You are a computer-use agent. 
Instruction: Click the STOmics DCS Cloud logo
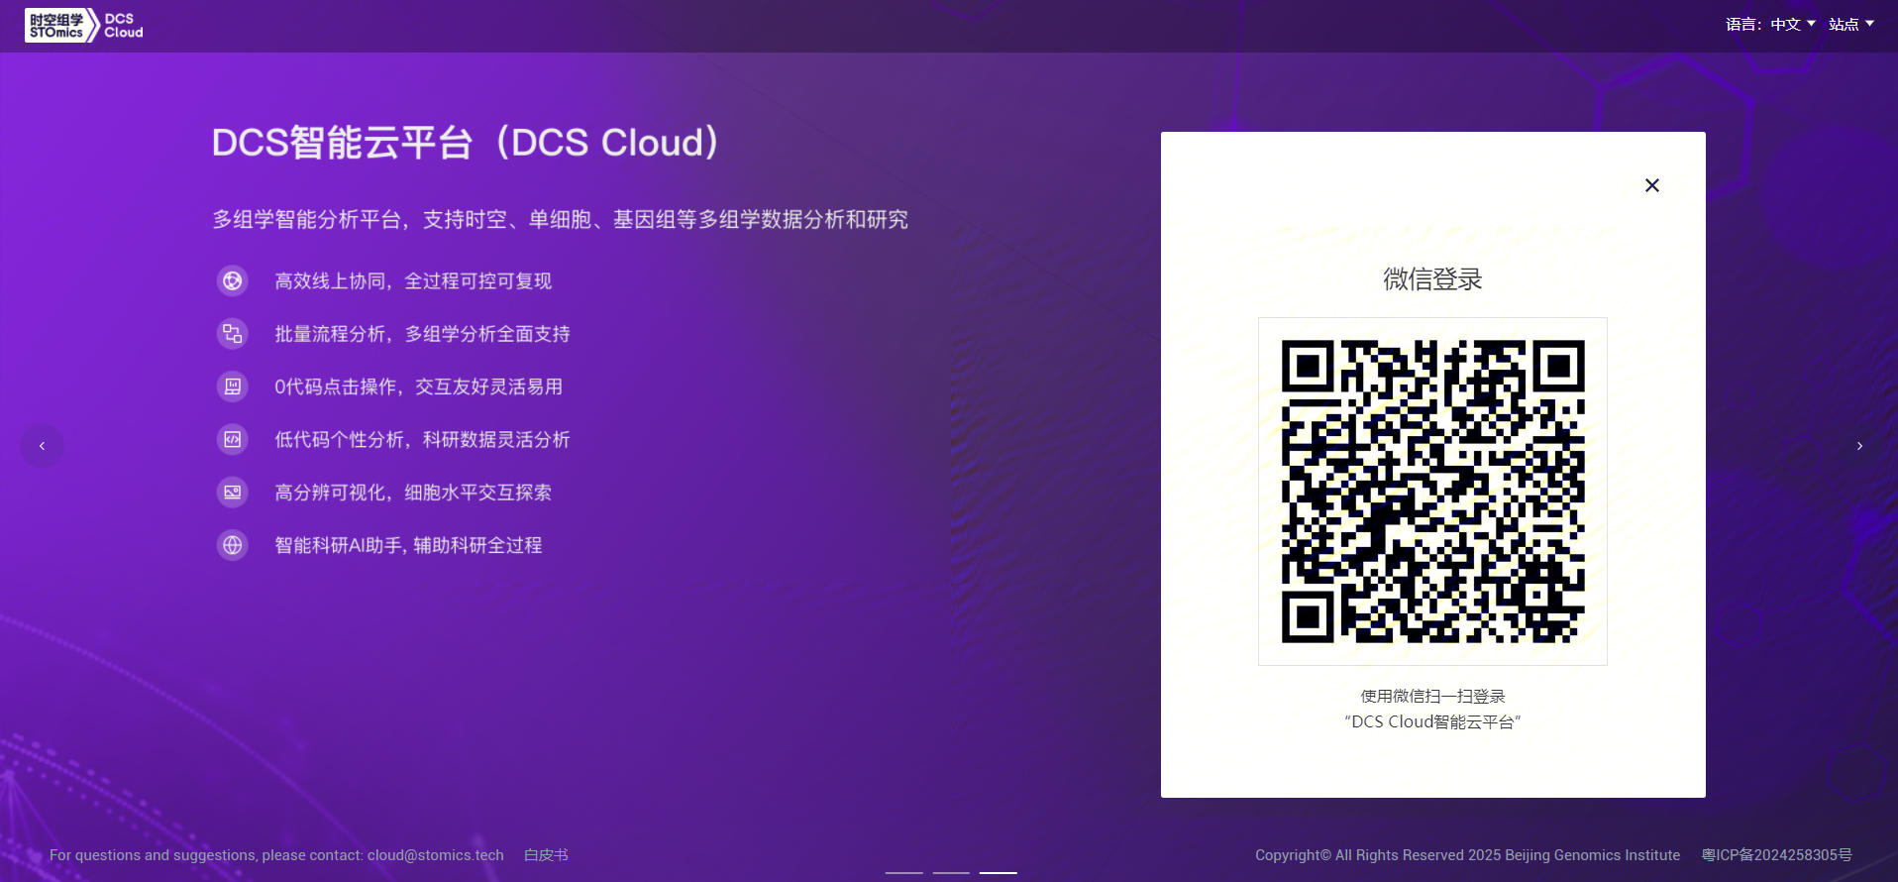click(x=85, y=26)
